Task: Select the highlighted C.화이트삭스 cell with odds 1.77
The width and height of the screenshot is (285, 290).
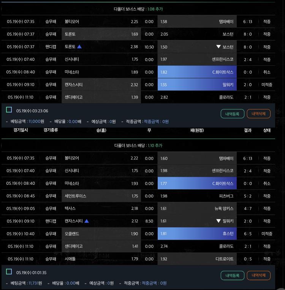Action: [x=197, y=183]
